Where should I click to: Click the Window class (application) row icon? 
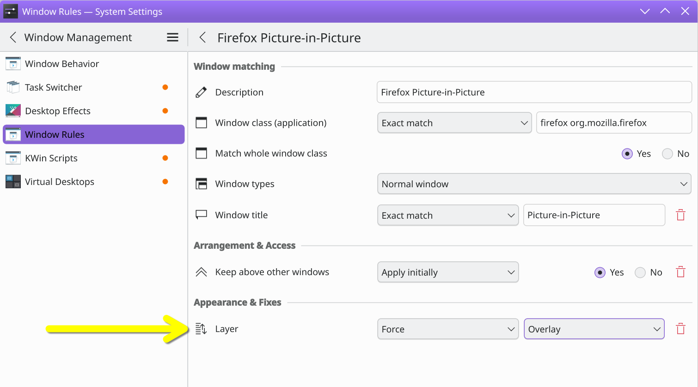201,123
